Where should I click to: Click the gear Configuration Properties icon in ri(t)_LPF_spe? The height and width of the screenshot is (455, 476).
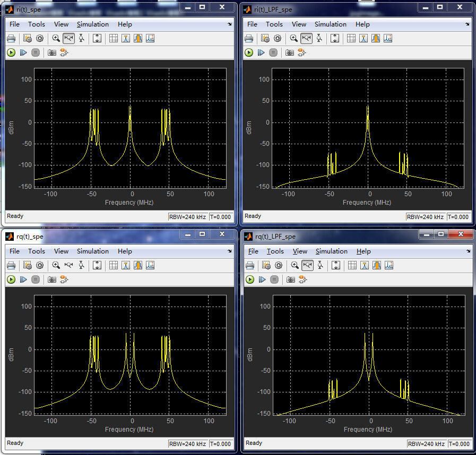pos(278,38)
